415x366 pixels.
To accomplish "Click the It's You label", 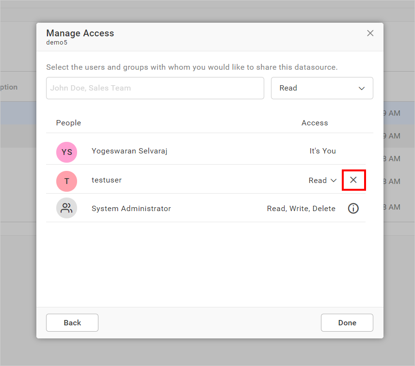I will [322, 151].
